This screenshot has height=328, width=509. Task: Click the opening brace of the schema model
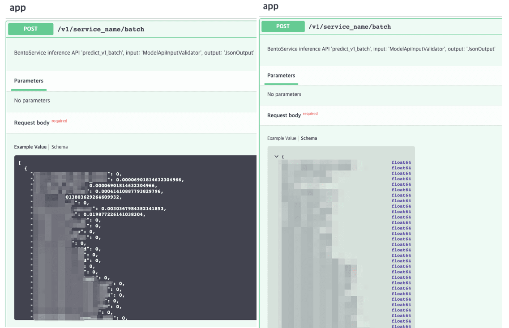(282, 157)
